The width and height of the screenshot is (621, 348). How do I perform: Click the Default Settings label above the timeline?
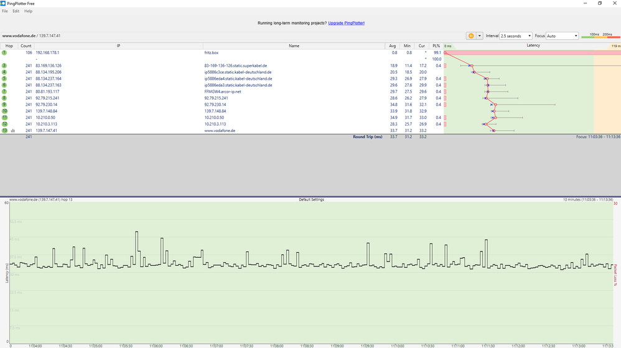coord(311,199)
